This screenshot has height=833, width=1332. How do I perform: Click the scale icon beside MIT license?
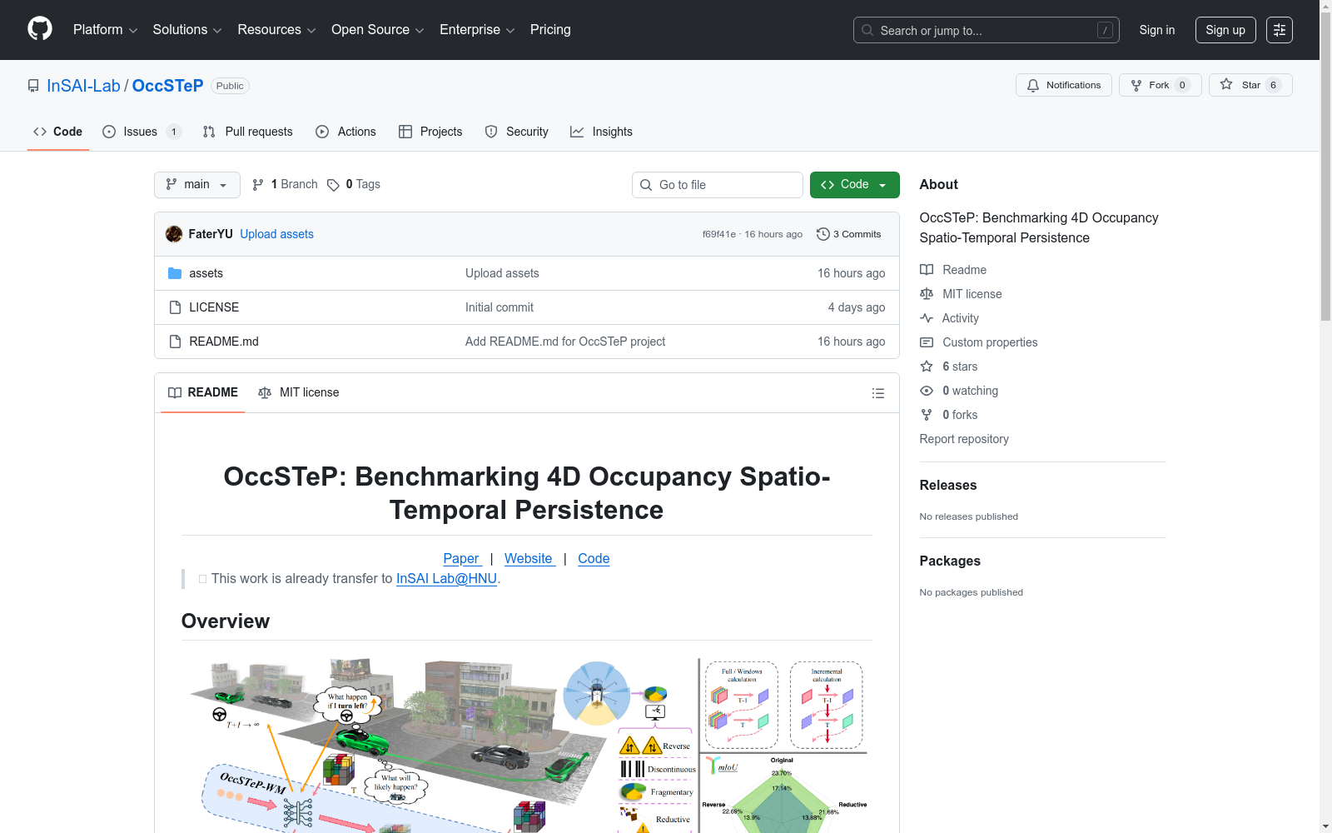pyautogui.click(x=927, y=294)
